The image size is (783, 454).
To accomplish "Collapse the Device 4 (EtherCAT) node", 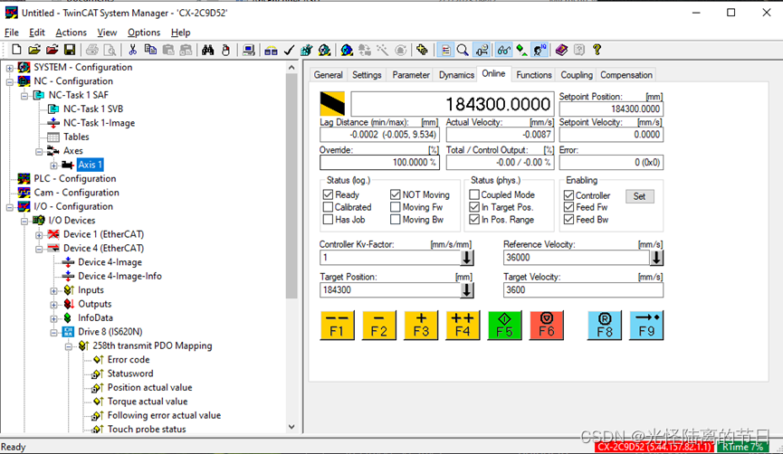I will [x=39, y=249].
